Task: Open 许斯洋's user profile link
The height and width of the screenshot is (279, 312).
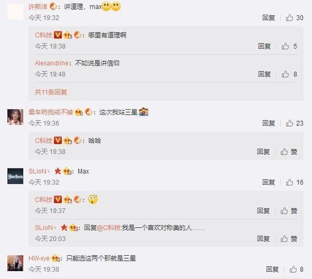Action: click(x=38, y=7)
